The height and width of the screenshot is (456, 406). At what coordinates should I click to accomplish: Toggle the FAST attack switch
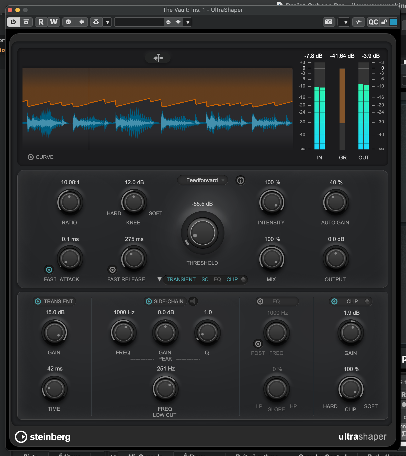coord(49,270)
